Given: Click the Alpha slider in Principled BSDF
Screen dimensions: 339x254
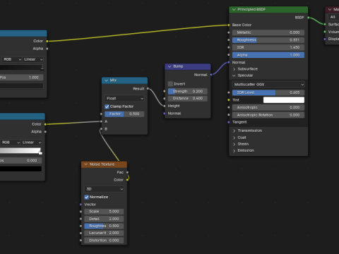Looking at the screenshot, I should 268,55.
